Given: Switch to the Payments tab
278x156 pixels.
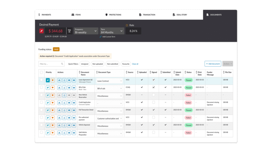Looking at the screenshot, I should tap(45, 15).
